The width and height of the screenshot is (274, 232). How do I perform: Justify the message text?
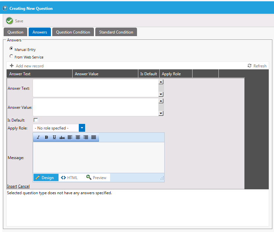pos(94,137)
